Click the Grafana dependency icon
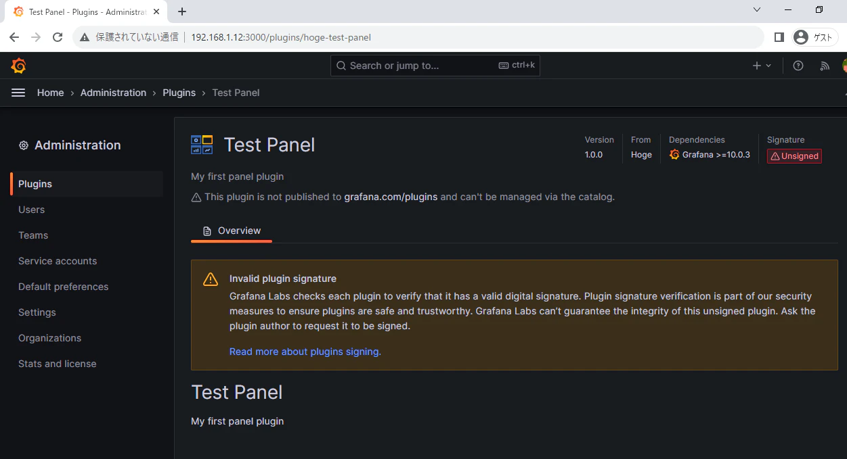The width and height of the screenshot is (847, 459). (674, 155)
